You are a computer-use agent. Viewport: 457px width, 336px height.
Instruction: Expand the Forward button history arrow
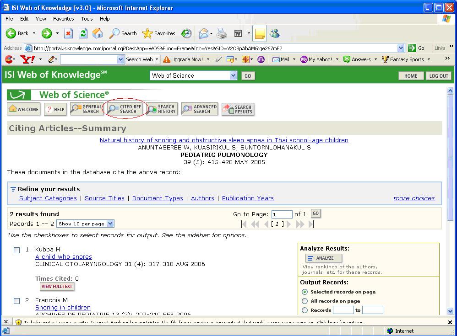click(57, 33)
